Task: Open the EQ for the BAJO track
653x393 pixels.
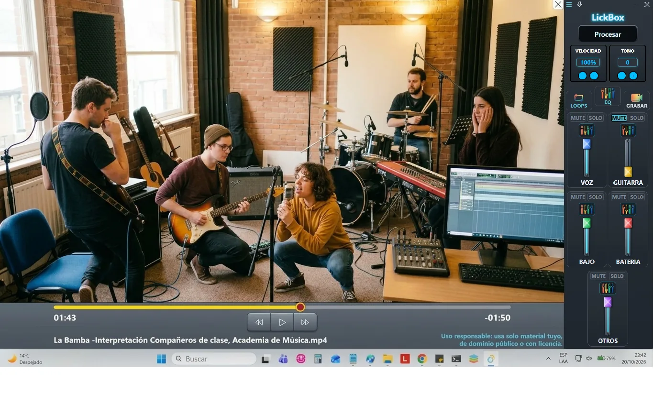Action: (587, 209)
